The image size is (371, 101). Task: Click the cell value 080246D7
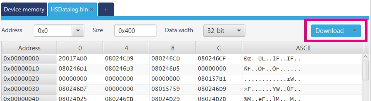(73, 89)
